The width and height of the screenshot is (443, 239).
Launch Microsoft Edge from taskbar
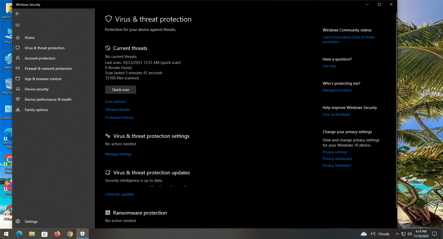[19, 234]
